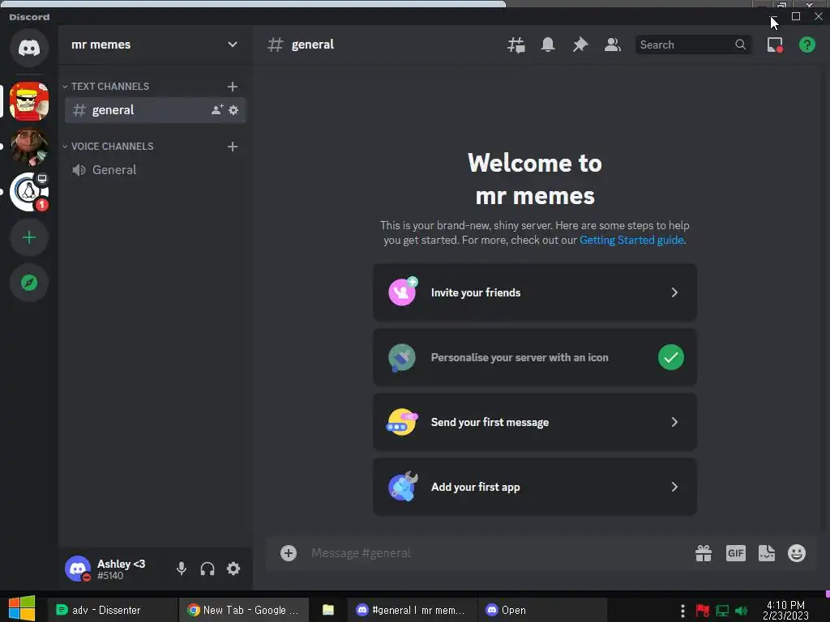830x622 pixels.
Task: Click Add your first app card
Action: (535, 487)
